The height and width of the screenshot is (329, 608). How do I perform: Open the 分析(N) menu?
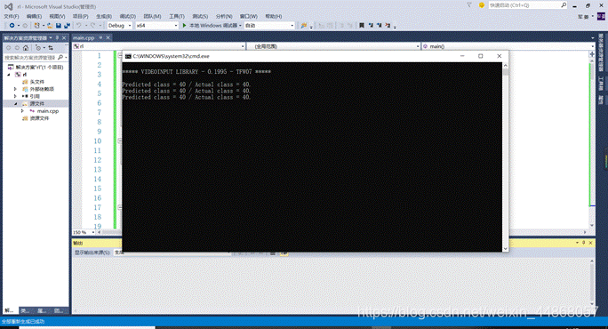tap(224, 16)
